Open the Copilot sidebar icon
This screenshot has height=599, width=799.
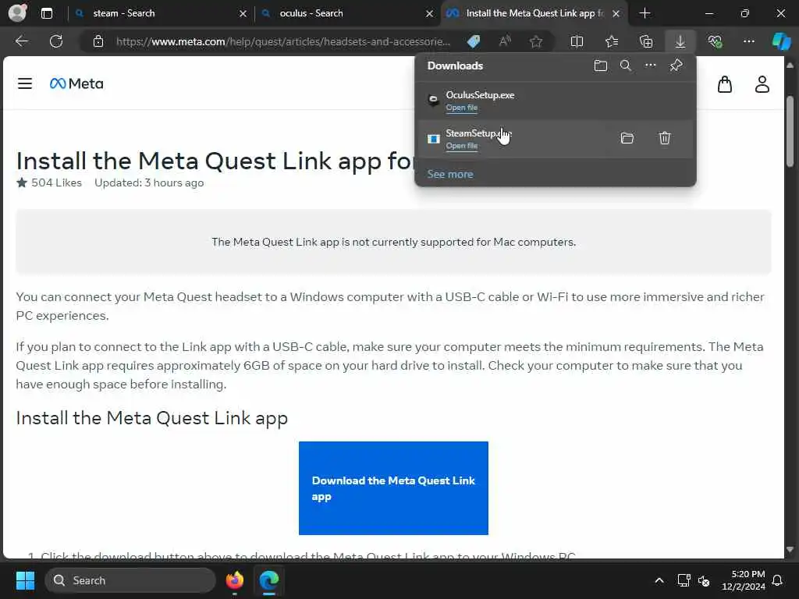(781, 41)
